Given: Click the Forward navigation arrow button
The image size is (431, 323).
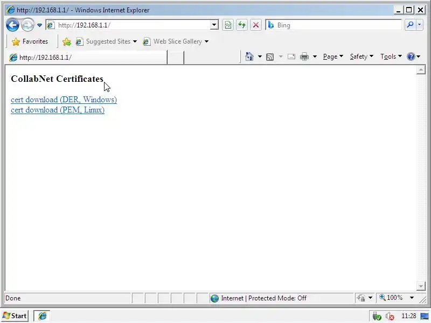Looking at the screenshot, I should pyautogui.click(x=27, y=25).
